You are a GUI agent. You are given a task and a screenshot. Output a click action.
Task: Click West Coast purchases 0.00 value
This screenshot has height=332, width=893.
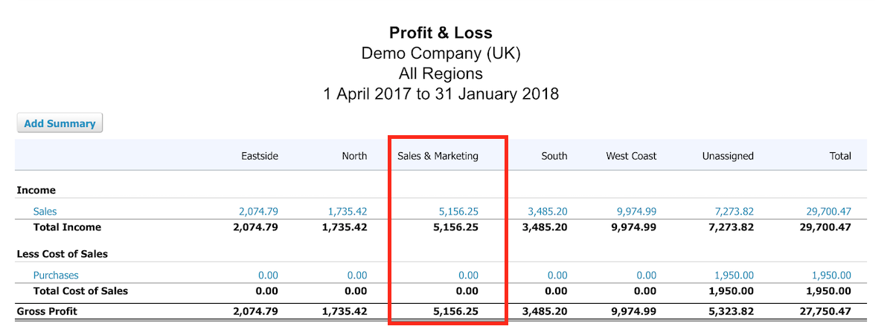pyautogui.click(x=645, y=276)
